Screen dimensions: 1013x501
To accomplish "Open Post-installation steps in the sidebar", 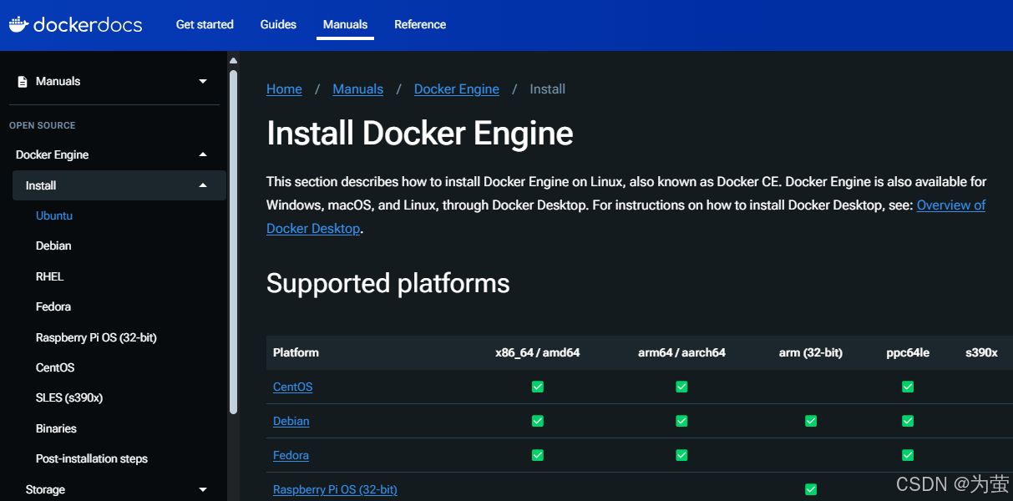I will [x=92, y=458].
